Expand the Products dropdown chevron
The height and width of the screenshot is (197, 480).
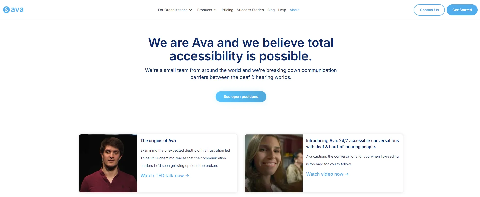pos(215,10)
